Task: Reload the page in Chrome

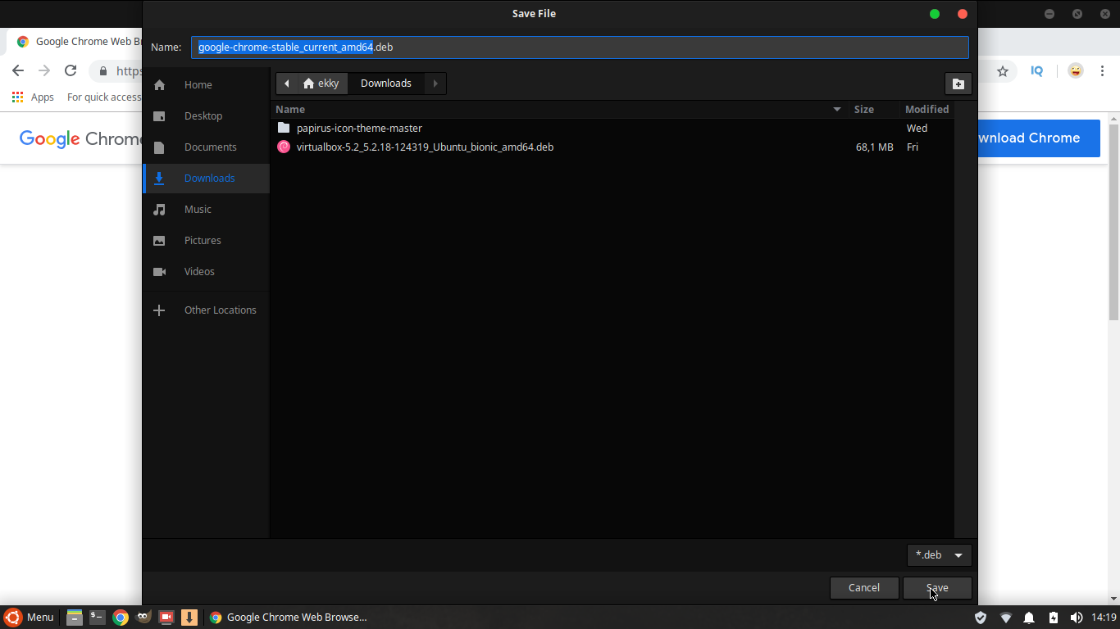Action: pos(71,71)
